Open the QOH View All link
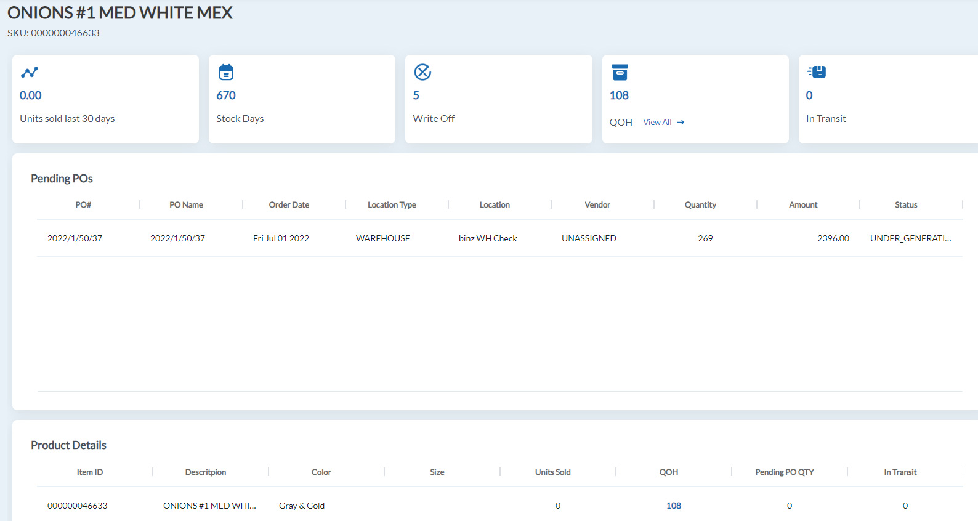Image resolution: width=978 pixels, height=521 pixels. tap(664, 123)
